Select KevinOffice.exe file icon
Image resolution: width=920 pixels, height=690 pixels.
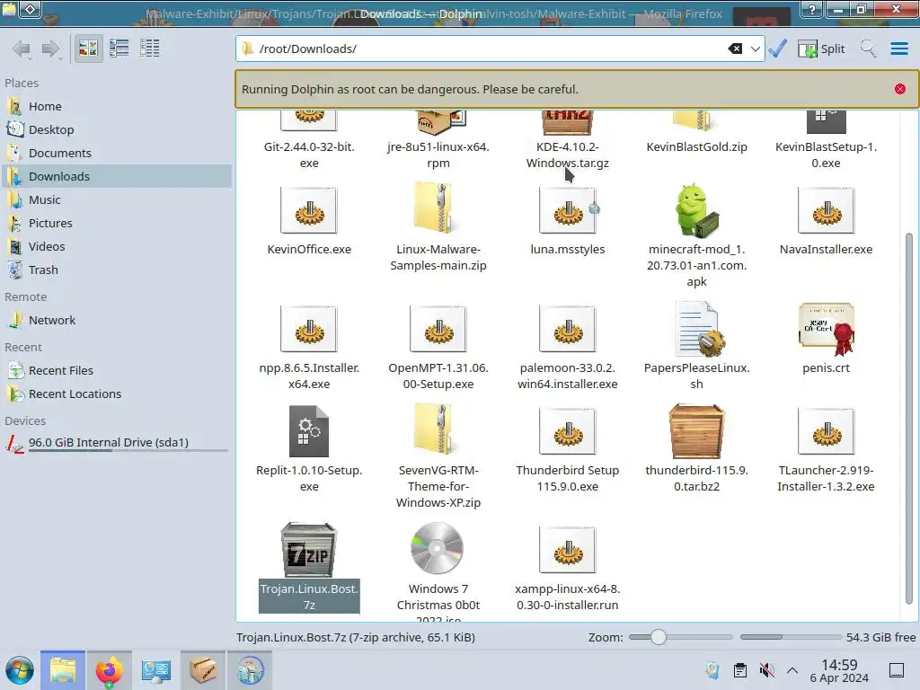click(x=309, y=210)
